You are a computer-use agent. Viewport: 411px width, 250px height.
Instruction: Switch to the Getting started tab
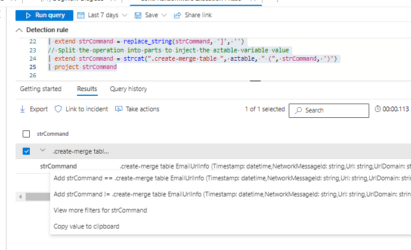pos(41,89)
